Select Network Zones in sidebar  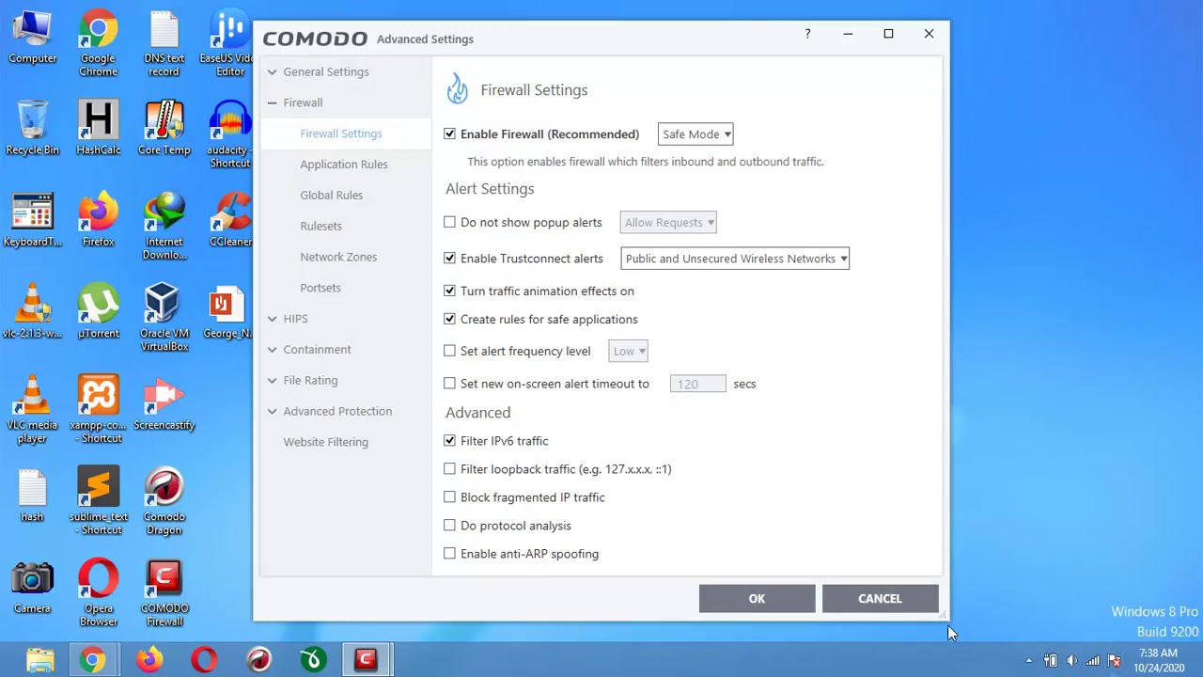pos(338,258)
